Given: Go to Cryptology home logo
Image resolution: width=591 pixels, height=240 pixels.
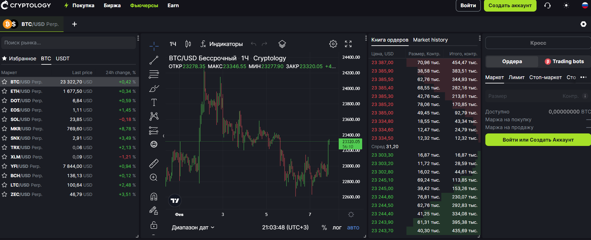Looking at the screenshot, I should (x=26, y=5).
